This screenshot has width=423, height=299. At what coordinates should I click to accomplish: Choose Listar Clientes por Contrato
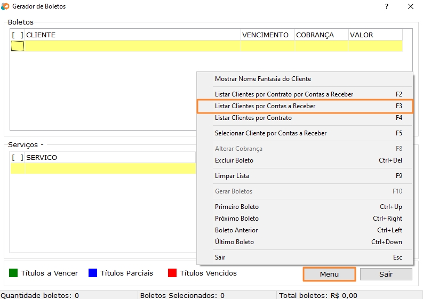pyautogui.click(x=305, y=118)
